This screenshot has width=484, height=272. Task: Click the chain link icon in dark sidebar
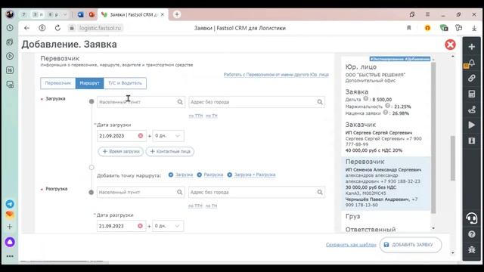pos(471,79)
